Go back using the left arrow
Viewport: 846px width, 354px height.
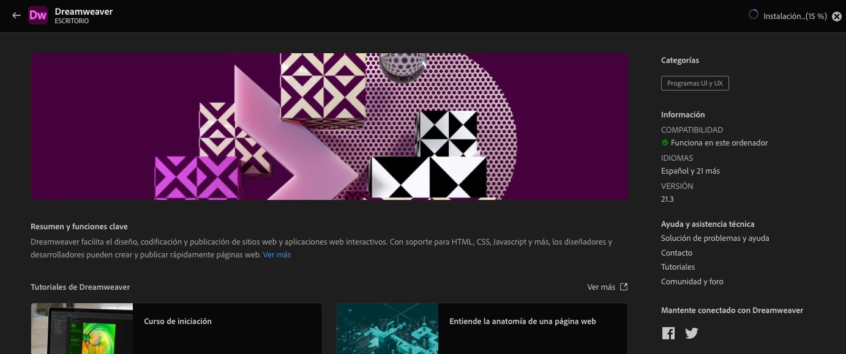(17, 15)
